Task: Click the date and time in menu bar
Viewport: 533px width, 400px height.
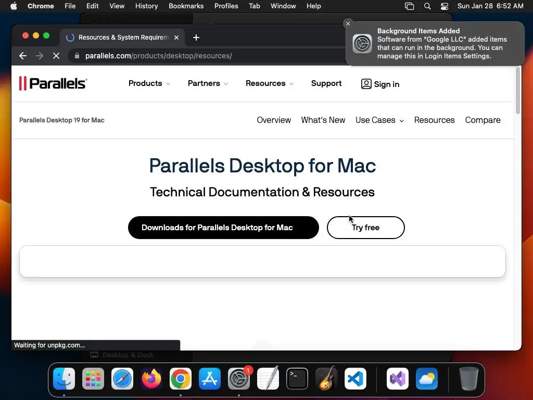Action: pyautogui.click(x=490, y=6)
